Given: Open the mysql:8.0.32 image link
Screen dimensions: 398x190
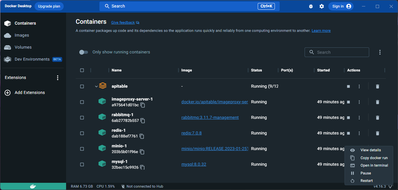Looking at the screenshot, I should click(194, 164).
